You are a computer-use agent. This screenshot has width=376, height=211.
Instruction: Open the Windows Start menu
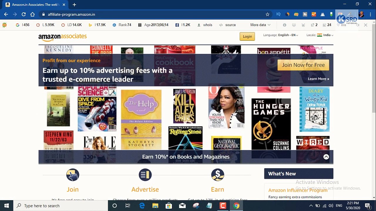[6, 206]
